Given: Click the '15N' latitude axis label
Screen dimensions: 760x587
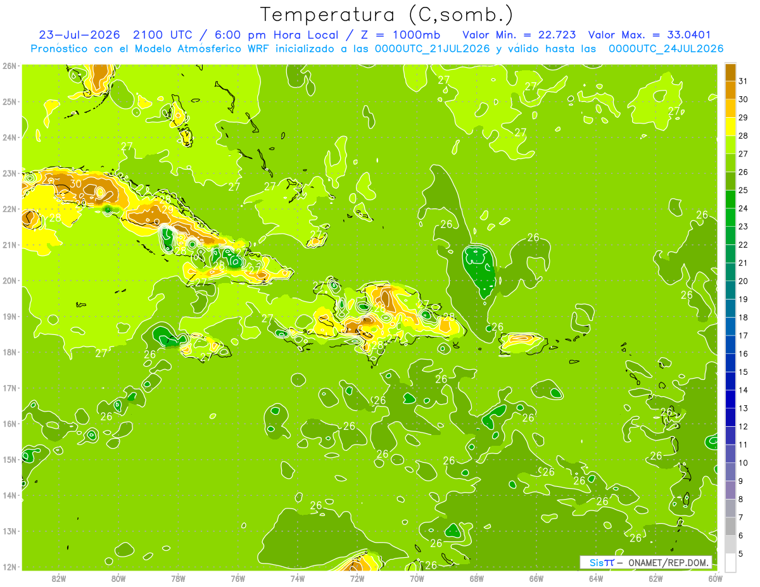Looking at the screenshot, I should pos(9,459).
